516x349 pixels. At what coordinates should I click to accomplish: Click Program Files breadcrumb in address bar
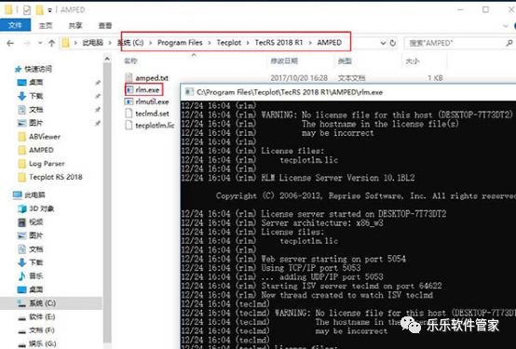(180, 43)
